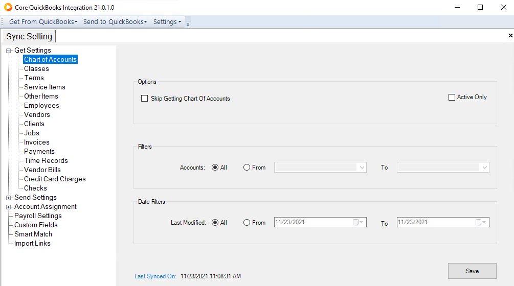This screenshot has width=514, height=286.
Task: Open Other Items settings
Action: pos(41,96)
